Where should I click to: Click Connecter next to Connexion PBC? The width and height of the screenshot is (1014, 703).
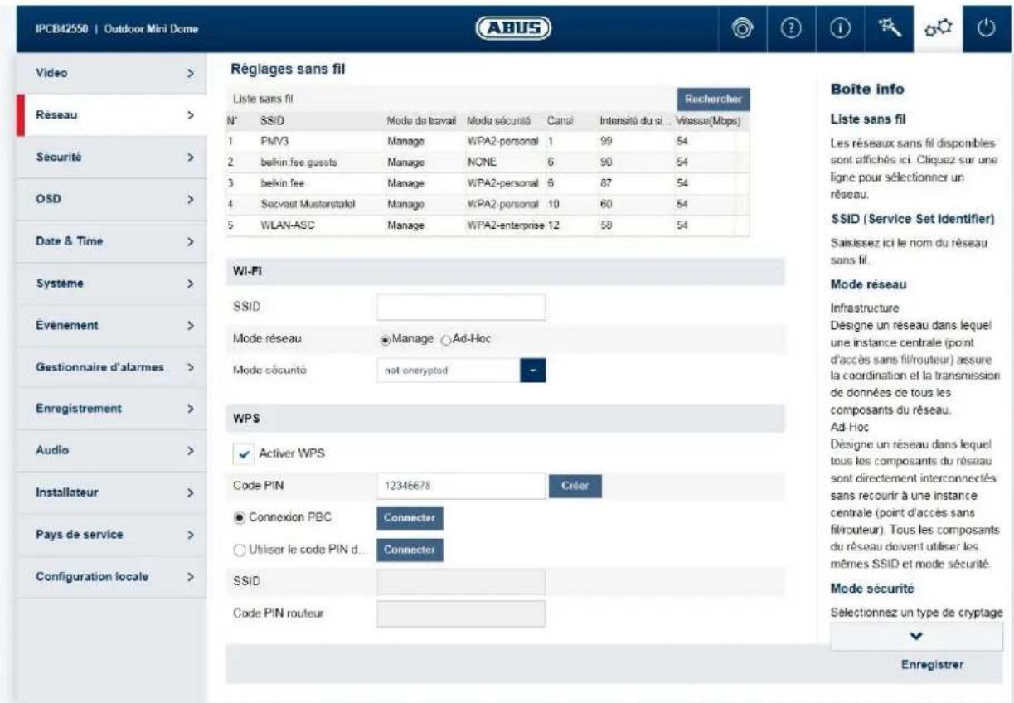[x=410, y=517]
